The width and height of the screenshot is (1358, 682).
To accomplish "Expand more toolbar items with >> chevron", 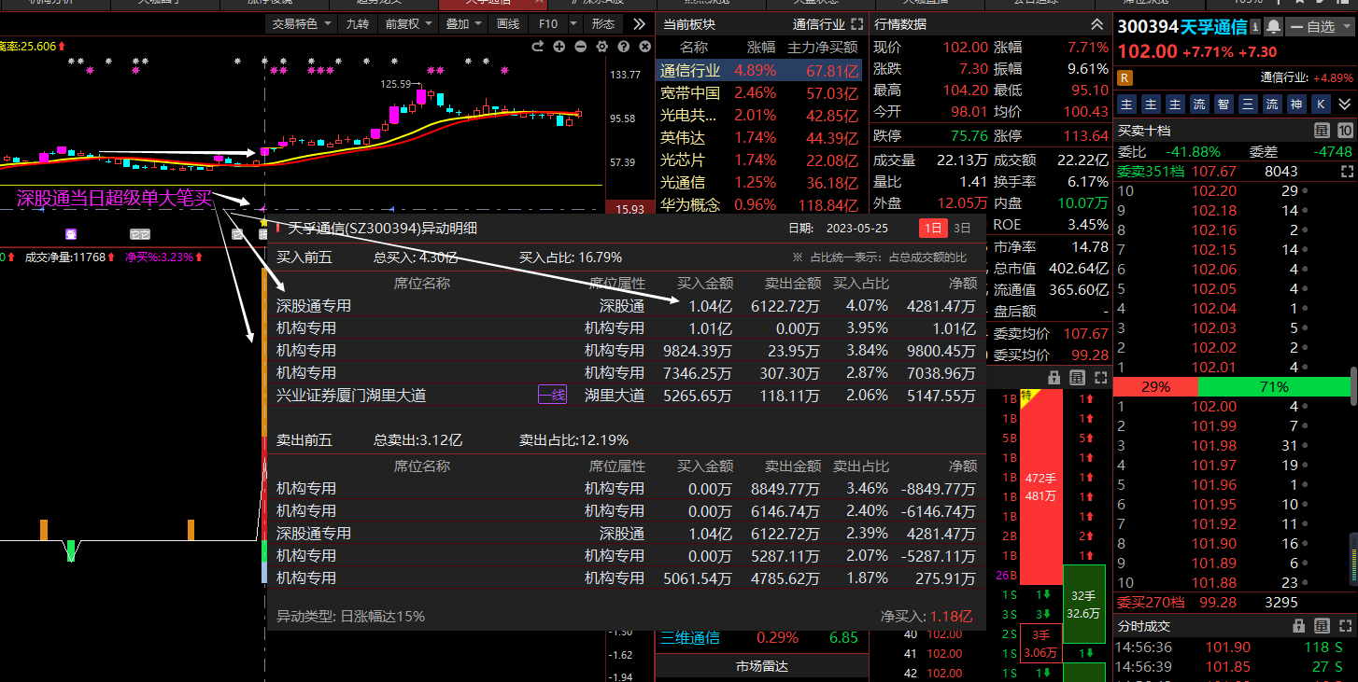I will click(x=639, y=23).
